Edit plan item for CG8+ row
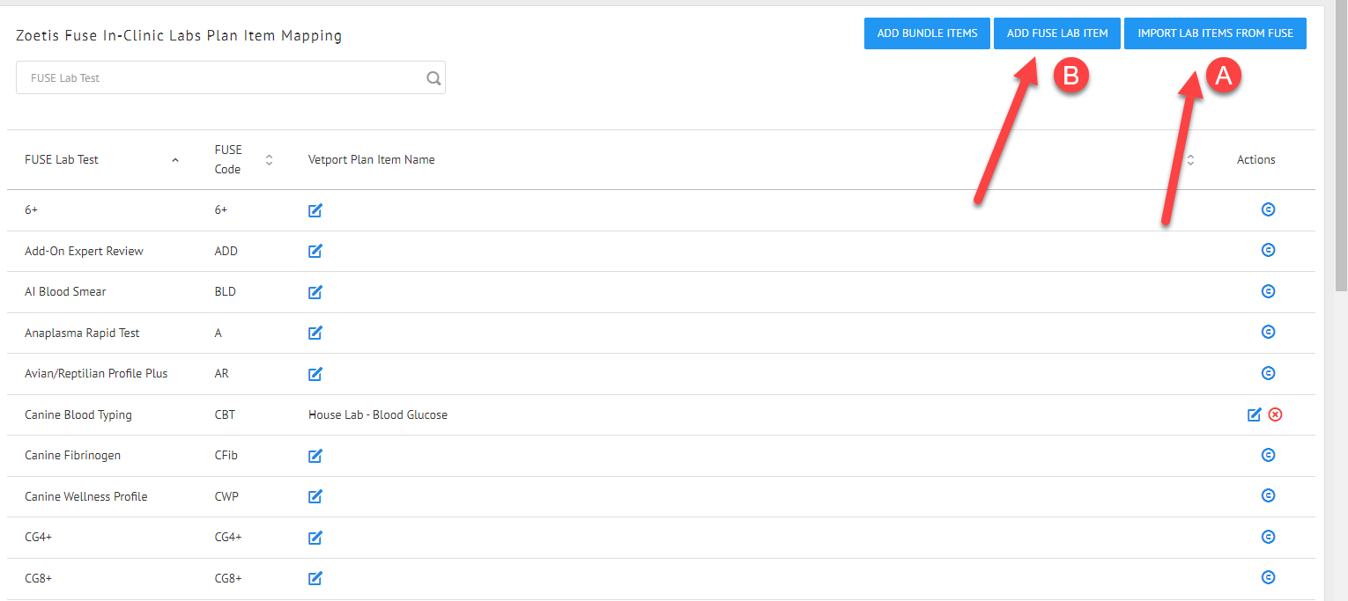 click(x=315, y=578)
